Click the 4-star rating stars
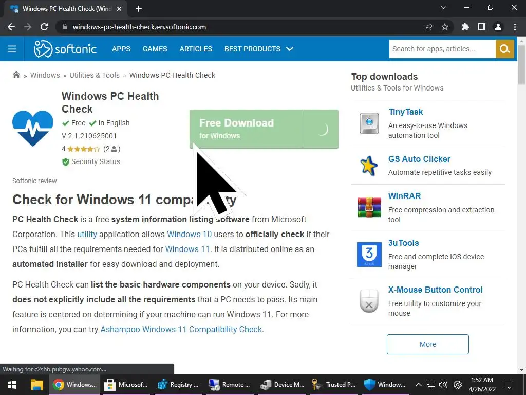The width and height of the screenshot is (526, 395). [84, 149]
